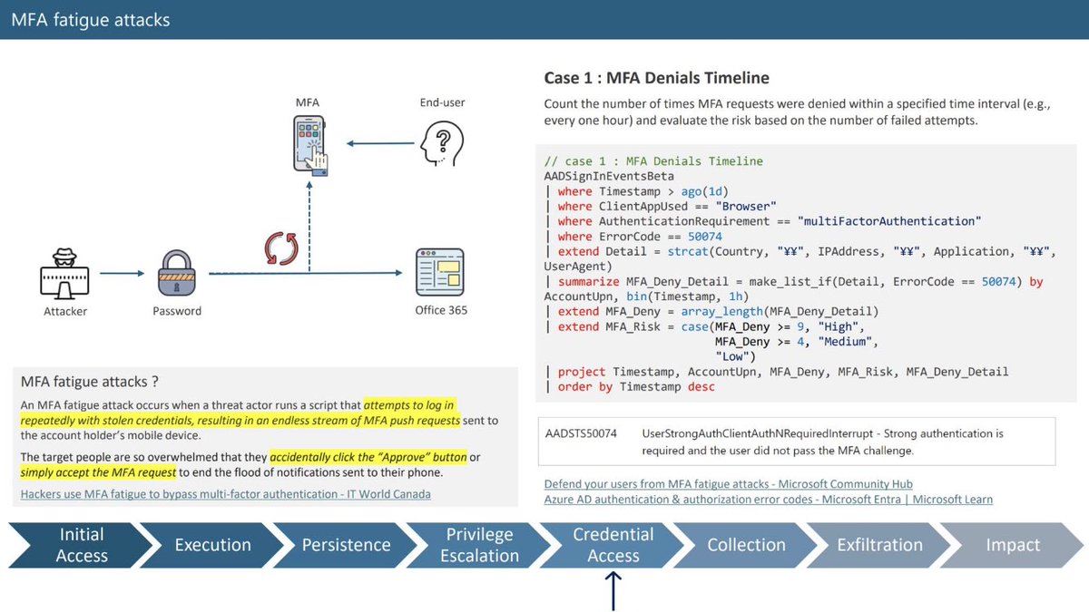The width and height of the screenshot is (1089, 612).
Task: Click the Office 365 window icon
Action: (x=440, y=272)
